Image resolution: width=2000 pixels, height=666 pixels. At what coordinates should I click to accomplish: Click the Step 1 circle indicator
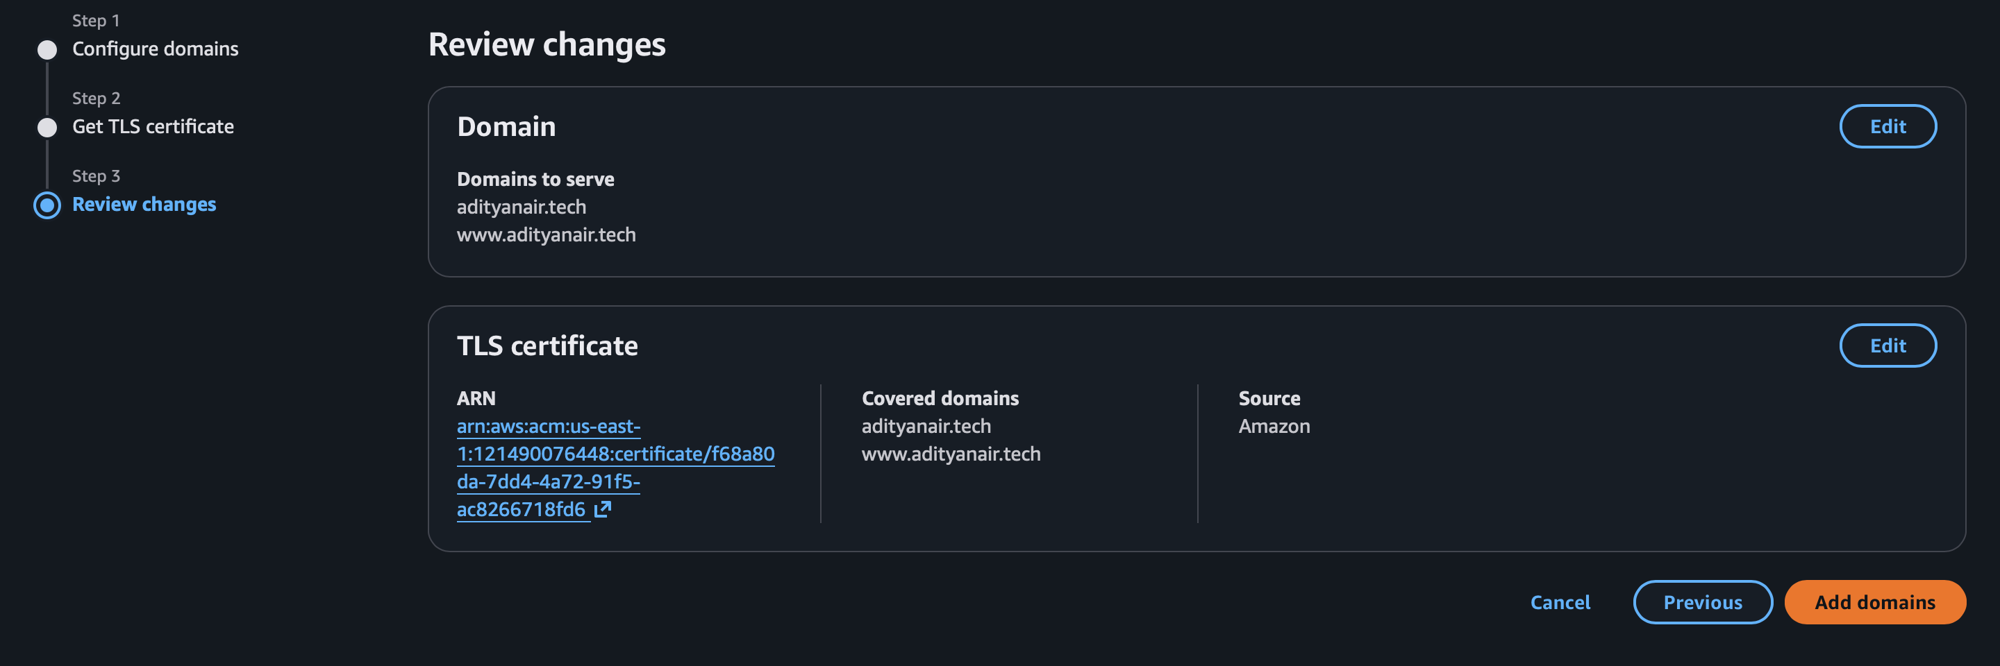coord(47,50)
